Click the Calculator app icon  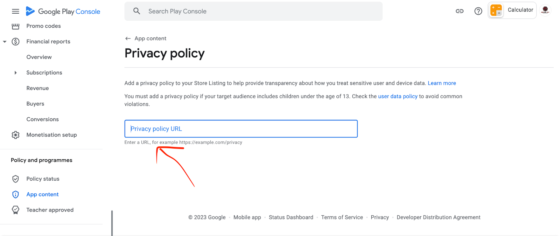496,10
